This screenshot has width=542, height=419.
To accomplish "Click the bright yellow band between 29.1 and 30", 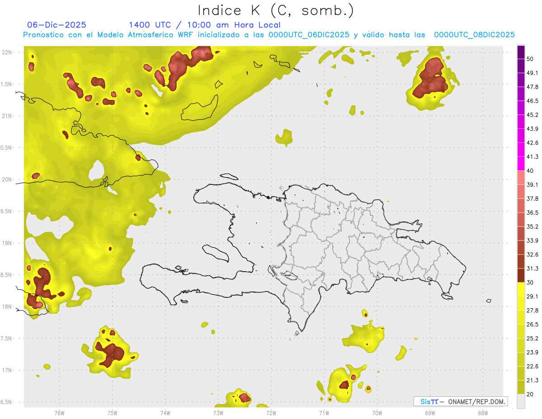I will (x=521, y=289).
